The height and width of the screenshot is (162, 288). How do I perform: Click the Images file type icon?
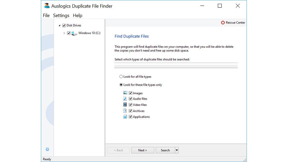[125, 93]
